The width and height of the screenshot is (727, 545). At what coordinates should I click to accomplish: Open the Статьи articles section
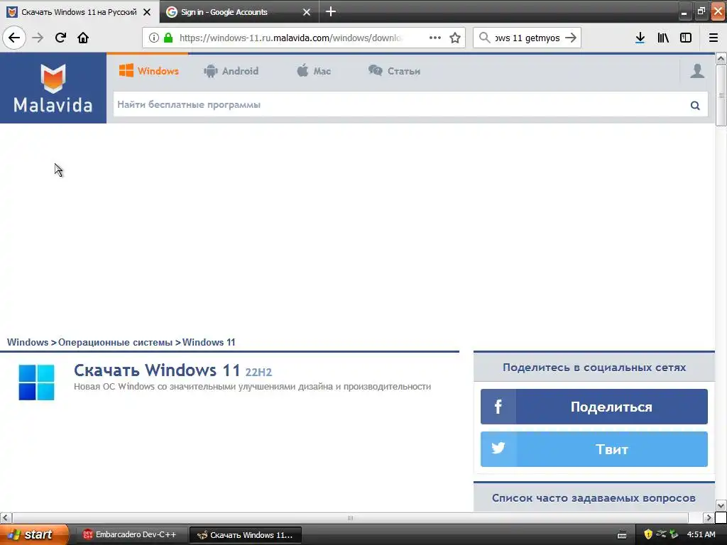394,71
